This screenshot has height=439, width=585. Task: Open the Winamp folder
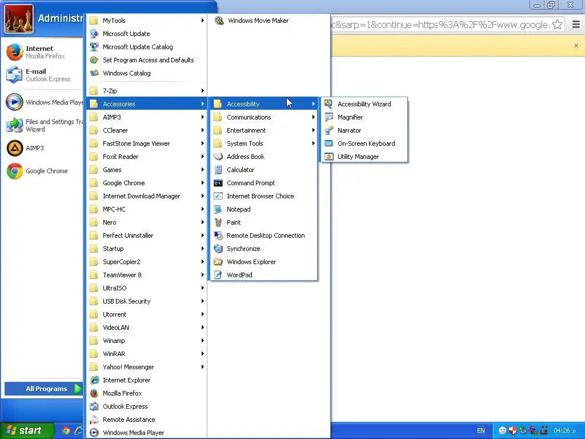[x=147, y=341]
